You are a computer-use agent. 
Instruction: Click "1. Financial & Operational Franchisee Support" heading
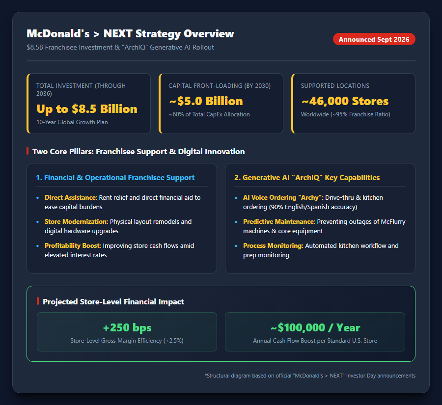point(115,178)
